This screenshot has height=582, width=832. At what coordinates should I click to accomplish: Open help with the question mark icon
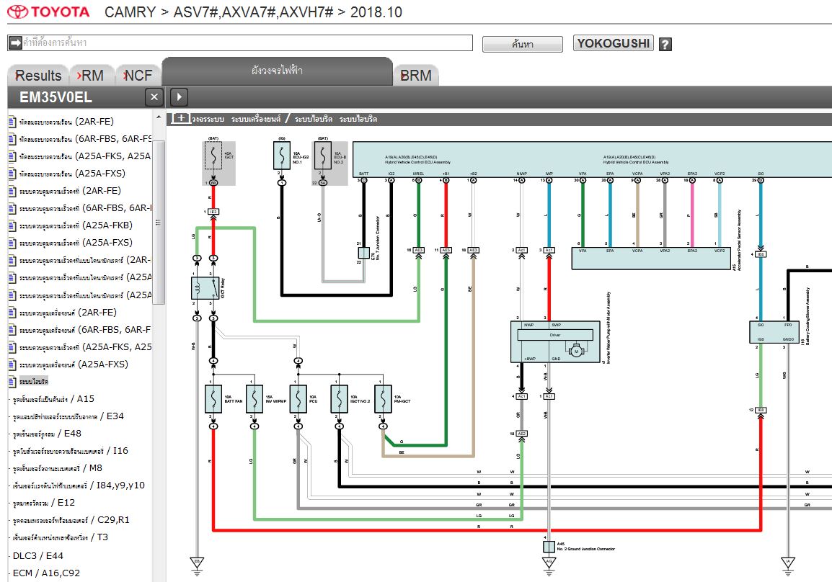[x=665, y=44]
